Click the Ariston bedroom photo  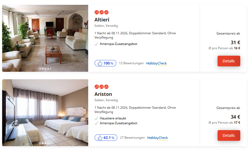(x=45, y=113)
